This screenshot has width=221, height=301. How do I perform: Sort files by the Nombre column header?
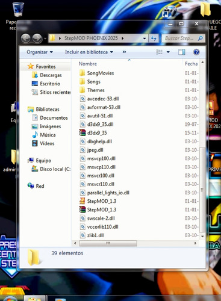point(88,64)
